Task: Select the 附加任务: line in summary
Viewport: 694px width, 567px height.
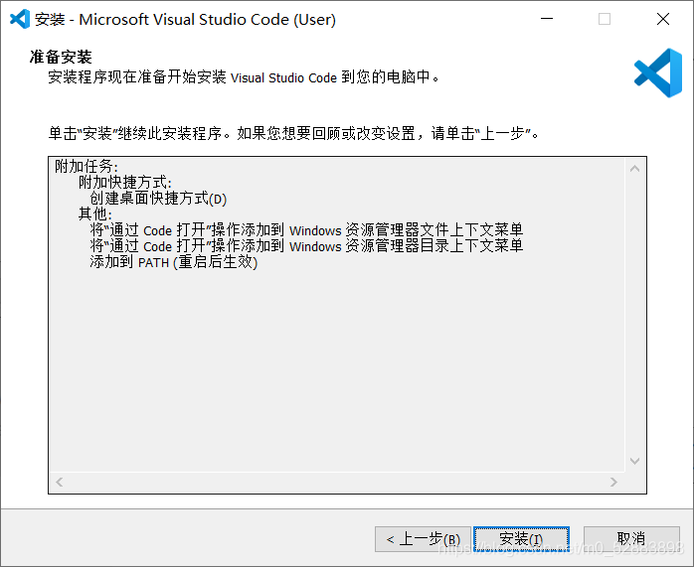Action: 87,166
